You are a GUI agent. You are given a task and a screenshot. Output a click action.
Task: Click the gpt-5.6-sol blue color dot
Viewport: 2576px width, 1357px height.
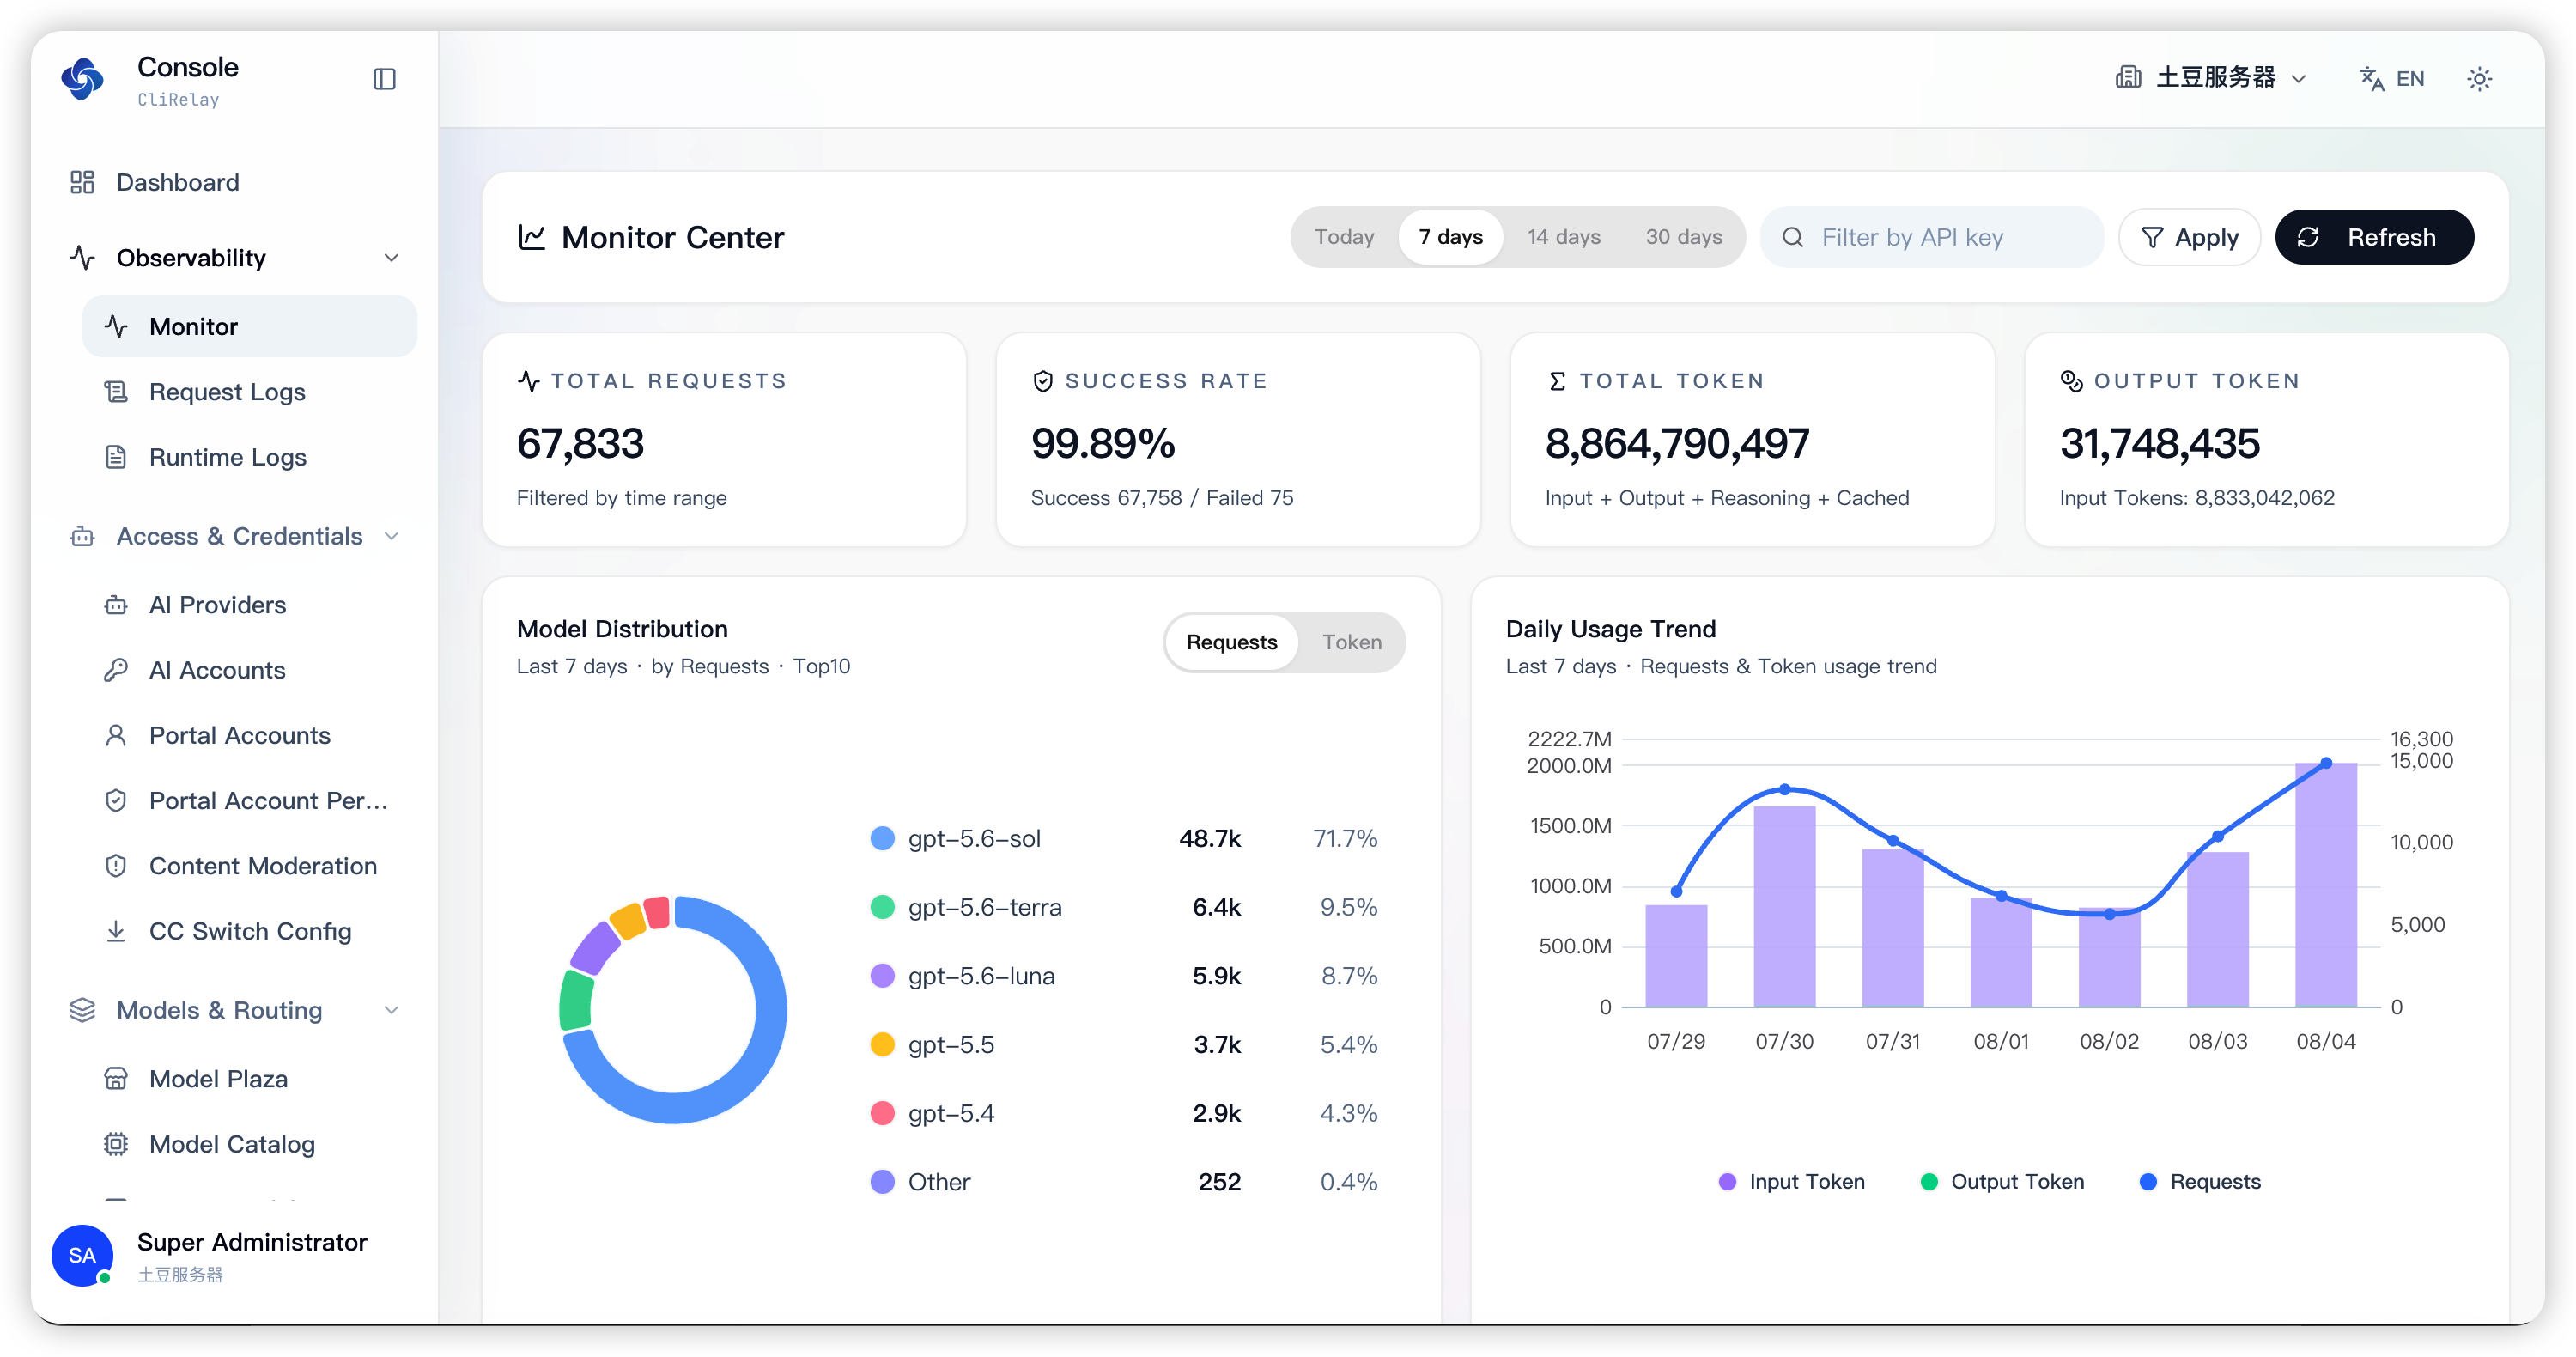[x=882, y=838]
